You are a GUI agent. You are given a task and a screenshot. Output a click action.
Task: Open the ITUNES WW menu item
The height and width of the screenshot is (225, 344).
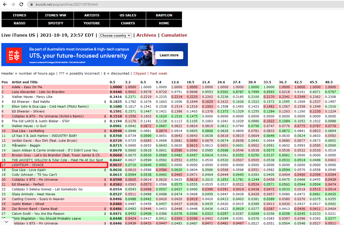[56, 15]
